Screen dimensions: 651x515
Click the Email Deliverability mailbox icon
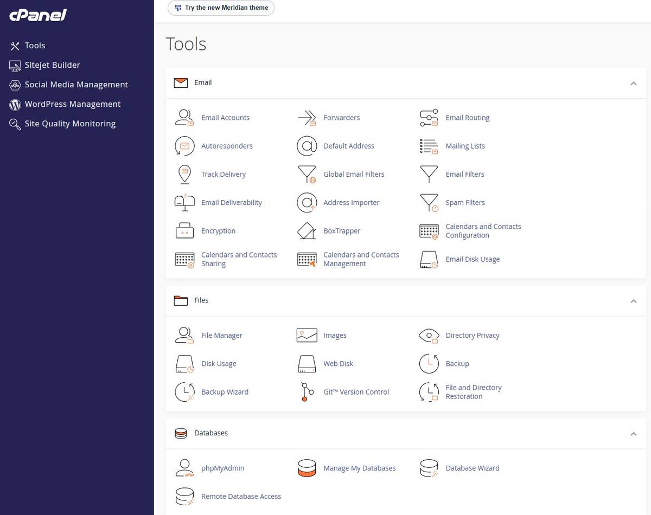(x=184, y=202)
